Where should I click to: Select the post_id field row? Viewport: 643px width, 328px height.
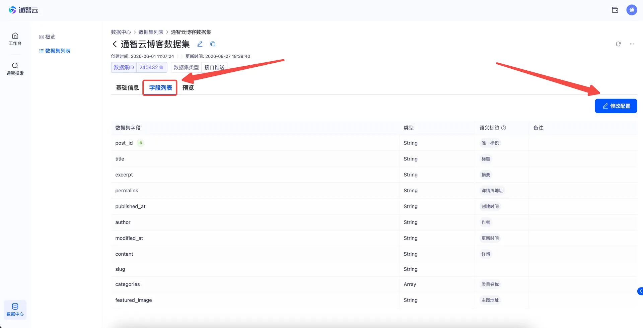tap(374, 143)
